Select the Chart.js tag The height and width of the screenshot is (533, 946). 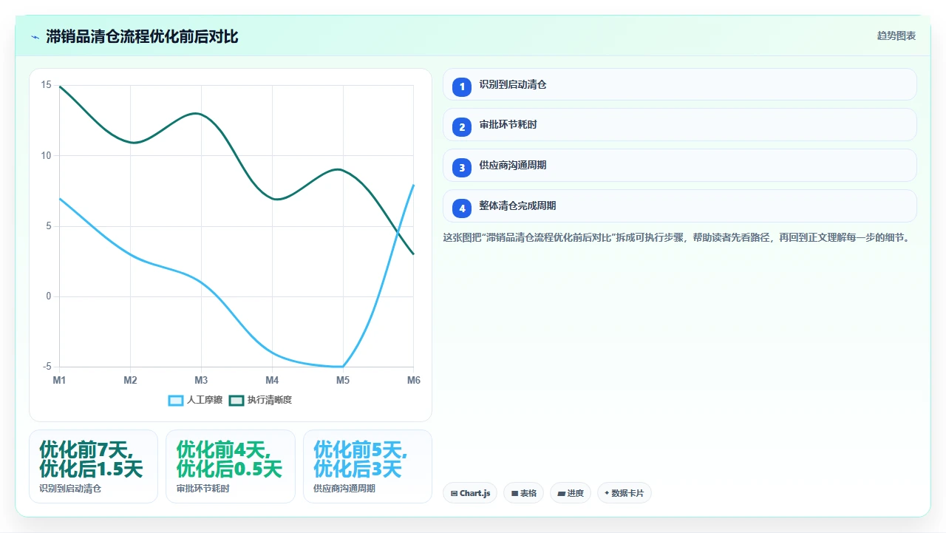(x=470, y=493)
